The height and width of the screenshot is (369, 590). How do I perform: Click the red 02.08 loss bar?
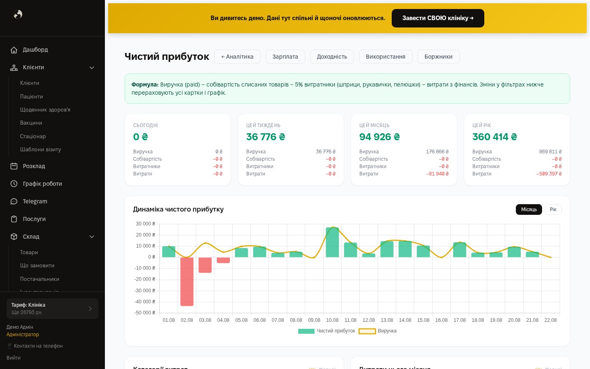tap(187, 281)
